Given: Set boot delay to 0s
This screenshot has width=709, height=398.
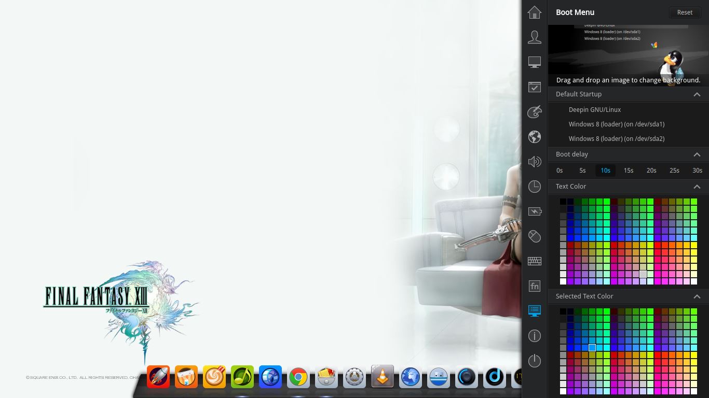Looking at the screenshot, I should coord(560,170).
